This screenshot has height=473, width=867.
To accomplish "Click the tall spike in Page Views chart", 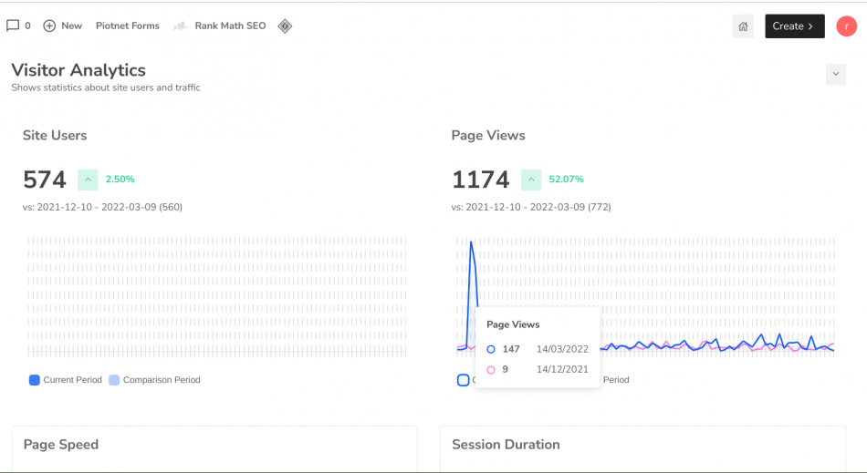I will 471,244.
